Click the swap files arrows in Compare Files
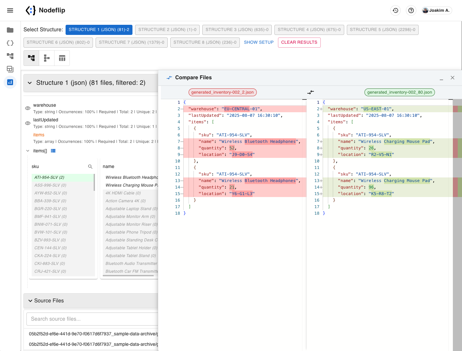 tap(311, 92)
